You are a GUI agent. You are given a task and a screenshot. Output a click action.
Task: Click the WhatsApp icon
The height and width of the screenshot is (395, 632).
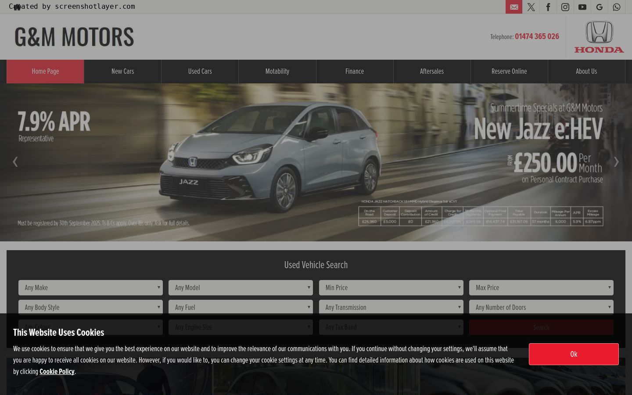(x=617, y=7)
